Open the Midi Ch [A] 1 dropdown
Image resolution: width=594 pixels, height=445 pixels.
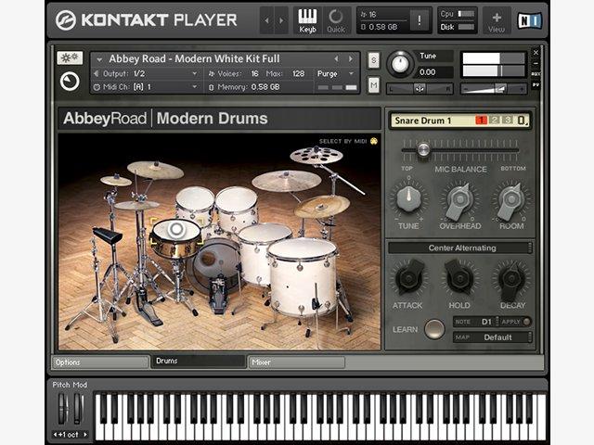click(147, 87)
